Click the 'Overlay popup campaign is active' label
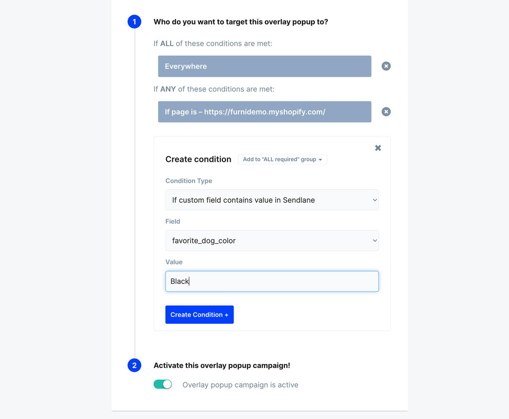509x419 pixels. coord(240,385)
